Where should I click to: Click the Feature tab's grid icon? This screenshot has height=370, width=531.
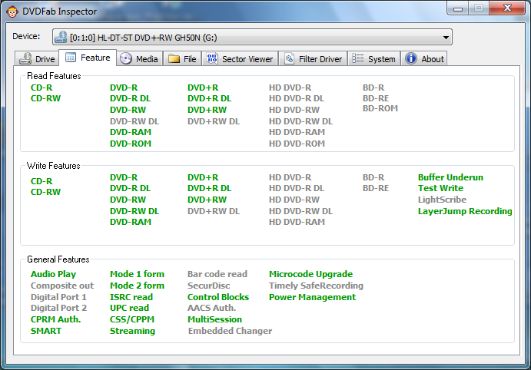71,58
